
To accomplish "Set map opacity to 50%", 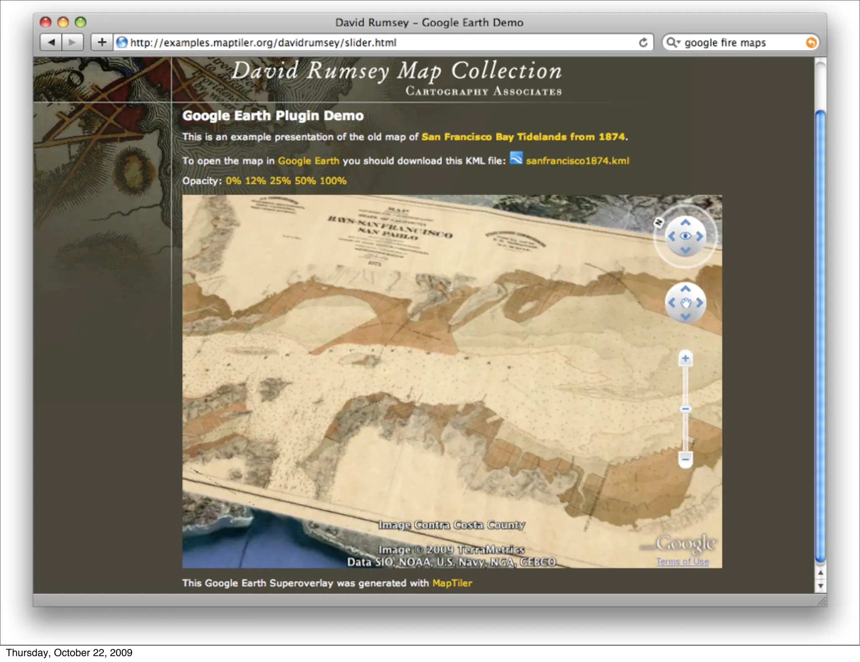I will pos(305,181).
